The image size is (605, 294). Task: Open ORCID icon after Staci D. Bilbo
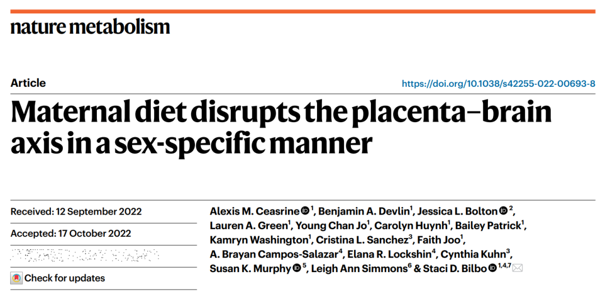click(x=492, y=268)
